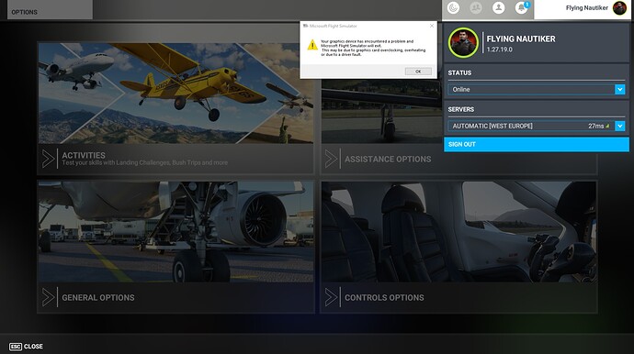Screen dimensions: 634x354
Task: Open the AUTOMATIC [WEST EUROPE] server box
Action: 537,126
